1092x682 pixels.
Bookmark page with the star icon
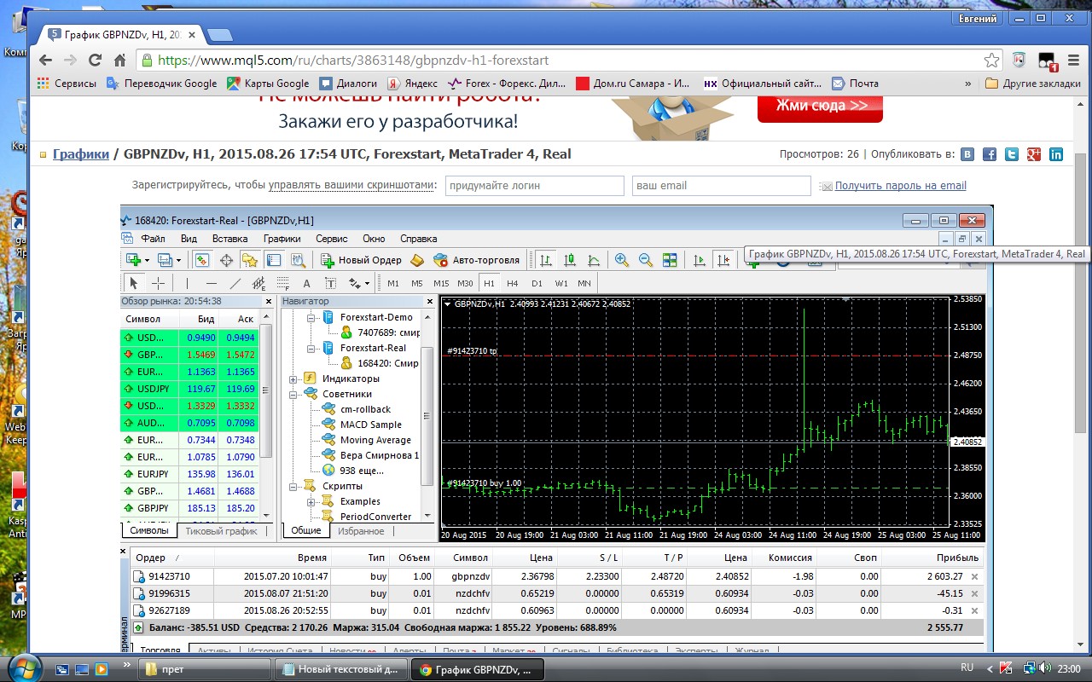pos(991,61)
